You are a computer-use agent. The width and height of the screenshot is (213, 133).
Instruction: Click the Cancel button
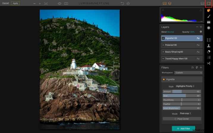click(6, 3)
